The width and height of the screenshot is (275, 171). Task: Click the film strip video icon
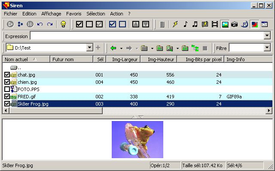pos(215,24)
